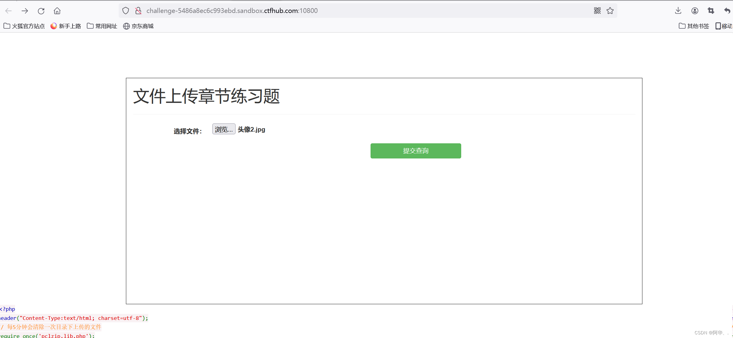Bookmark this page with the star
Screen dimensions: 733x338
coord(610,11)
